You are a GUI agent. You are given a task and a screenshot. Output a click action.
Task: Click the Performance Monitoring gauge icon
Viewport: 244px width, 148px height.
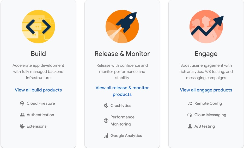(x=106, y=120)
